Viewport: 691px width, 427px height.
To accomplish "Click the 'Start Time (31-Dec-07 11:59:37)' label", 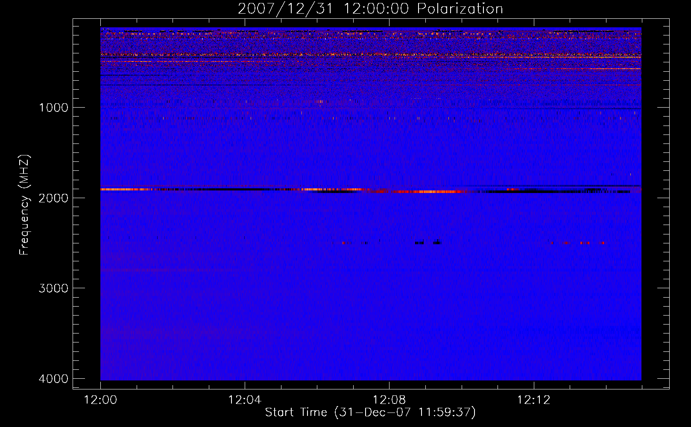I will click(x=370, y=412).
